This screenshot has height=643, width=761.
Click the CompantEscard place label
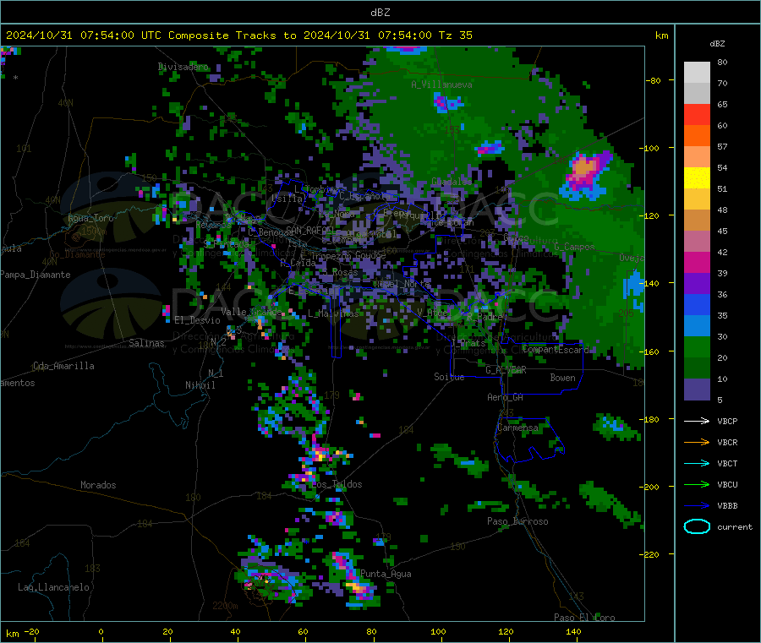pos(556,349)
